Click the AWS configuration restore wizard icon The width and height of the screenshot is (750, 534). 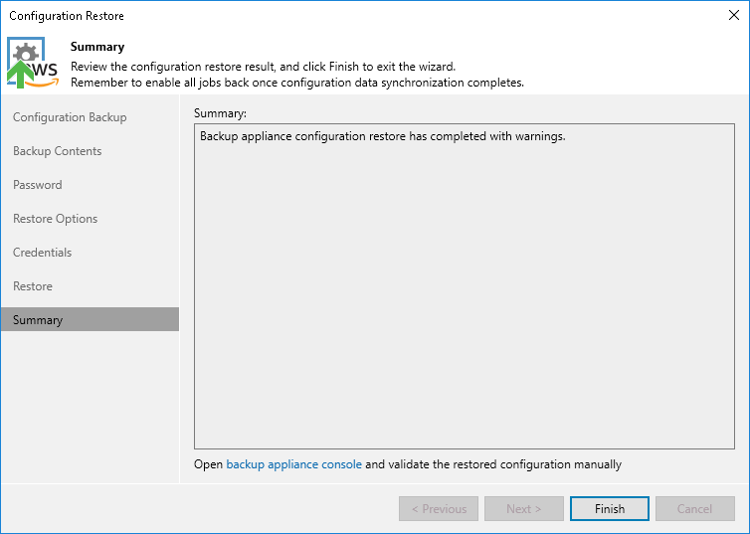click(x=33, y=63)
